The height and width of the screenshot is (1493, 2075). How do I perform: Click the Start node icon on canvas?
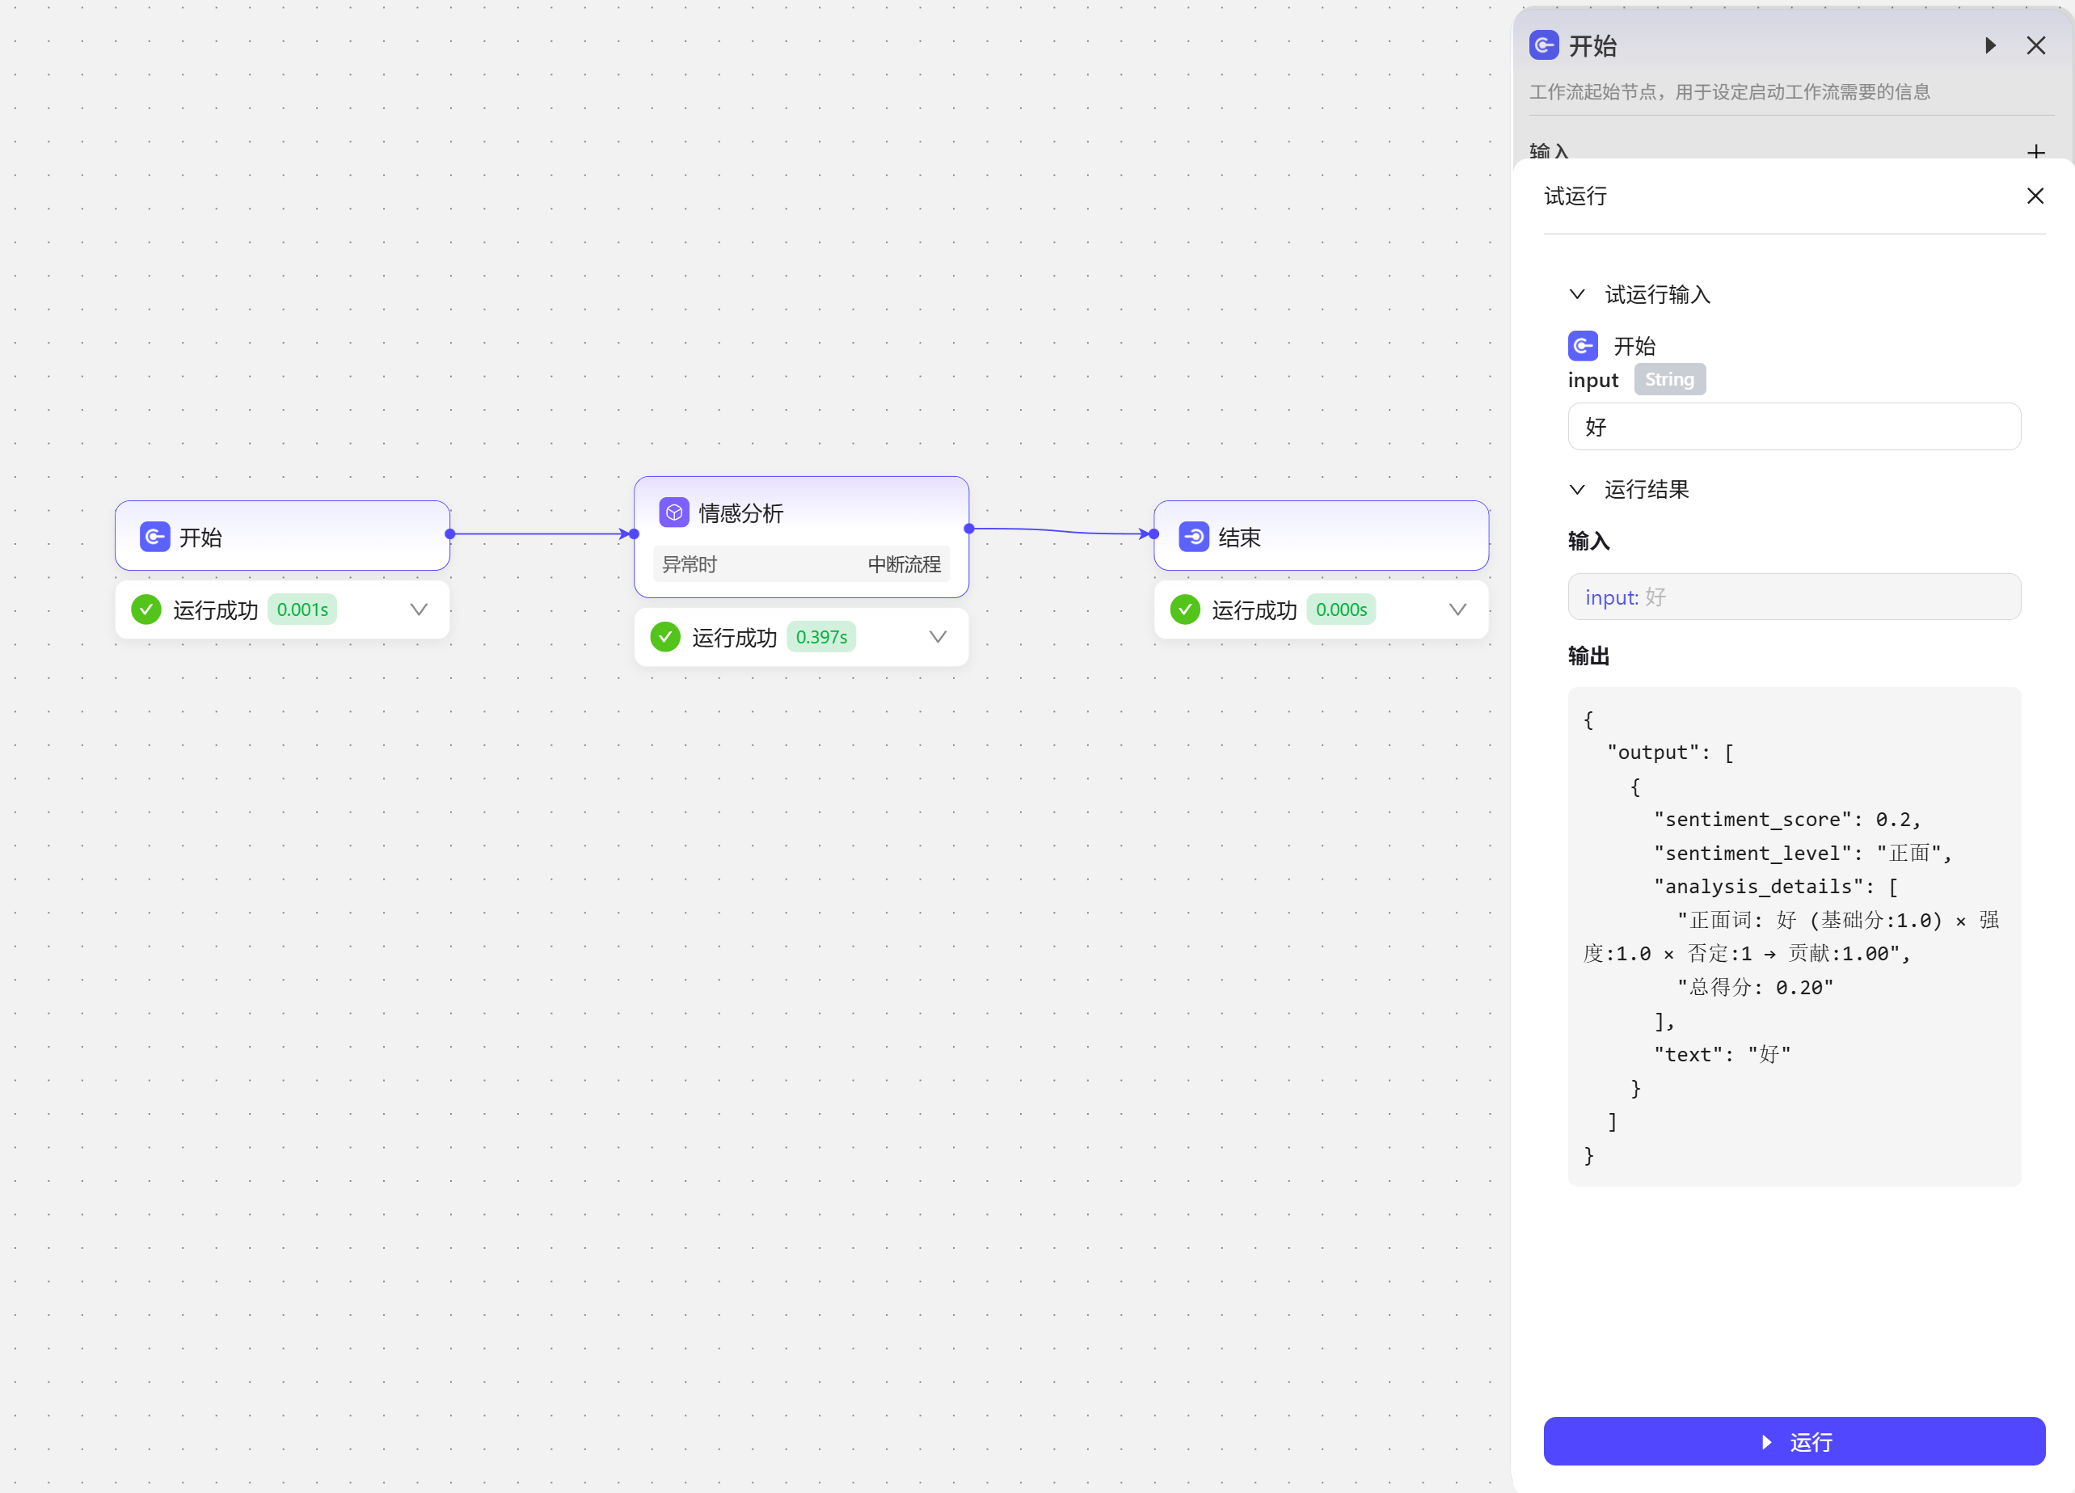[x=154, y=537]
